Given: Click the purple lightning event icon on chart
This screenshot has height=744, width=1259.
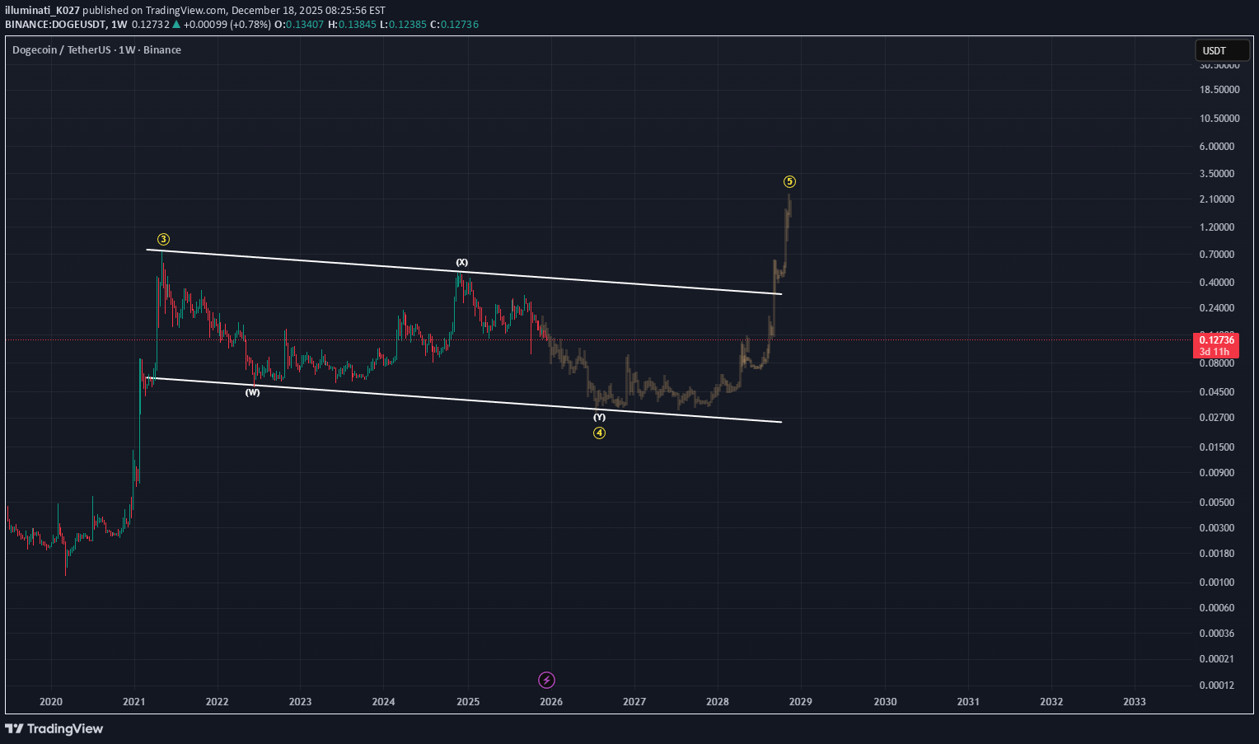Looking at the screenshot, I should tap(546, 680).
